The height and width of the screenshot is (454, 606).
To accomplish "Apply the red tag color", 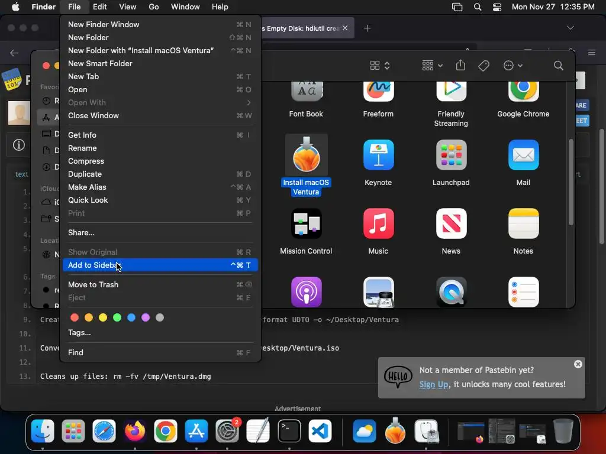I will click(75, 317).
